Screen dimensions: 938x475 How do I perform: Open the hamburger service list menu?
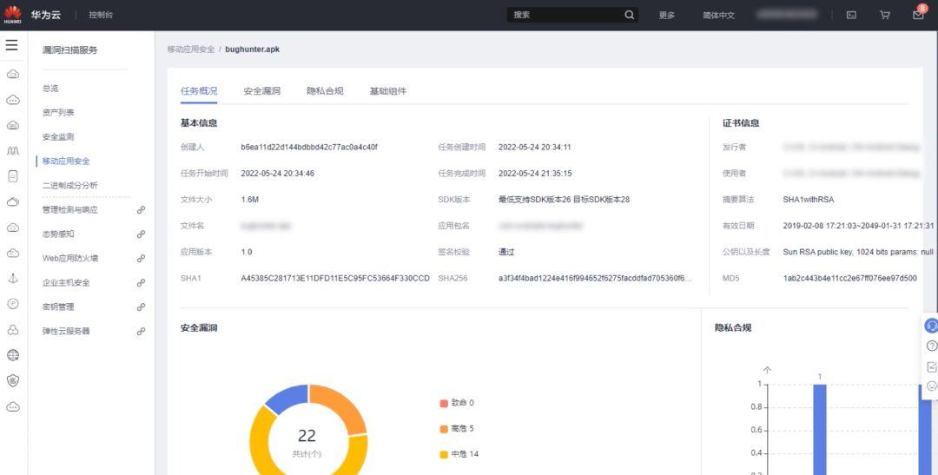[12, 45]
